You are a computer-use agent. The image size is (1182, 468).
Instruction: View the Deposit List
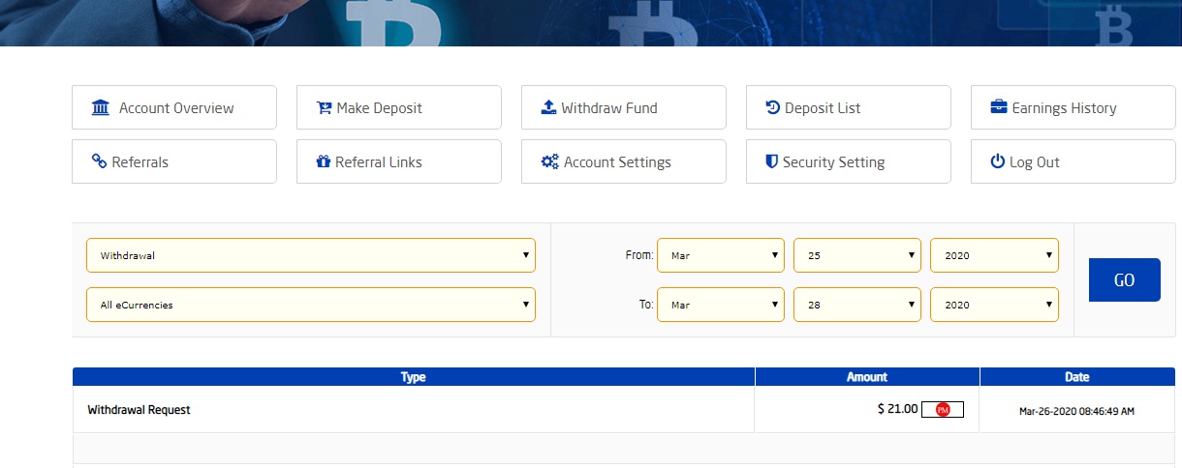point(849,107)
